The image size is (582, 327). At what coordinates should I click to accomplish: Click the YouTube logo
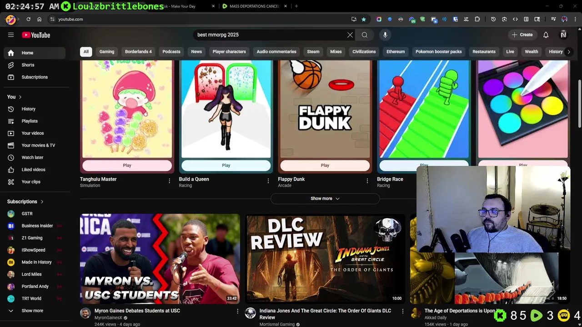coord(36,35)
